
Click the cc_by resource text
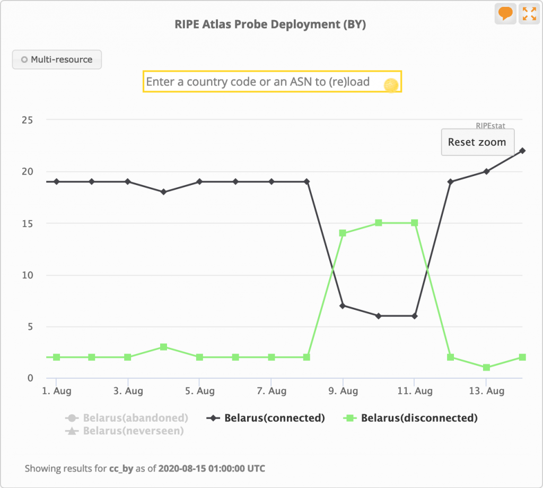point(121,468)
